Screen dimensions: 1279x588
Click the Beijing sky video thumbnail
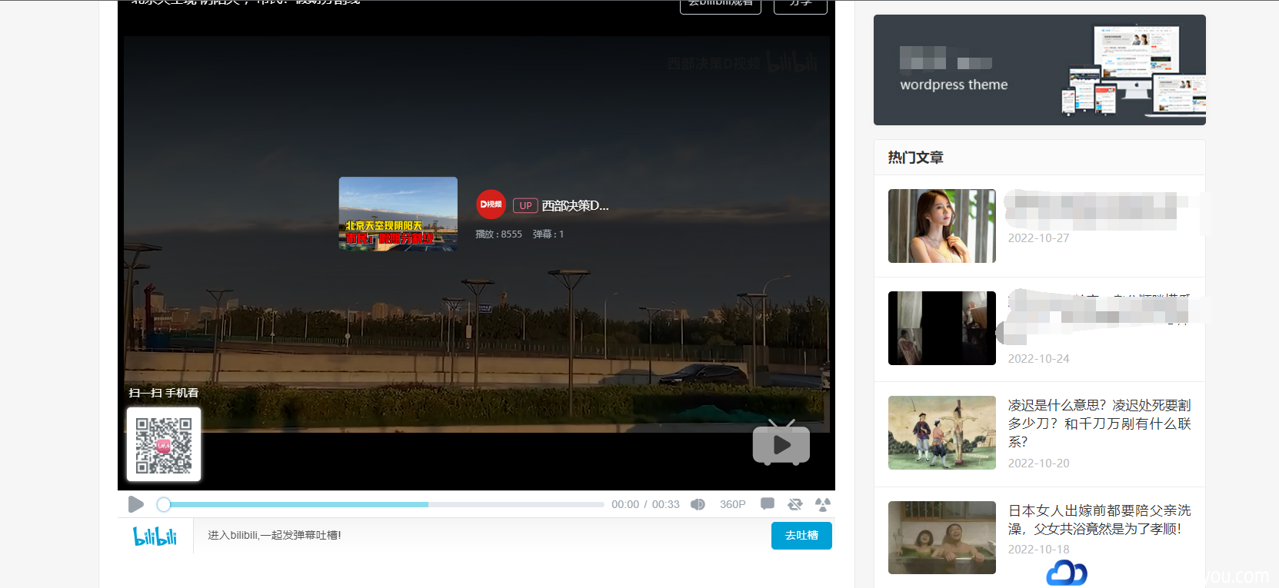coord(398,214)
